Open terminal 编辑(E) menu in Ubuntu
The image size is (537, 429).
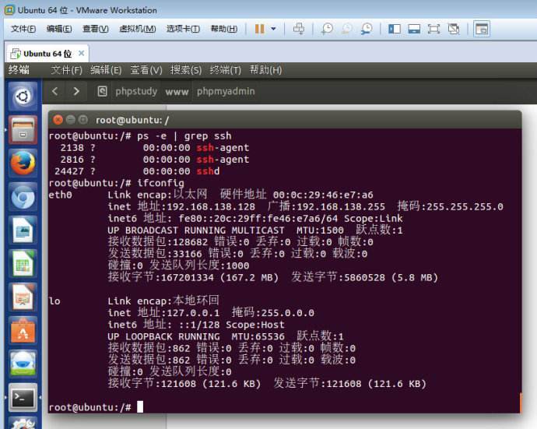[x=106, y=70]
